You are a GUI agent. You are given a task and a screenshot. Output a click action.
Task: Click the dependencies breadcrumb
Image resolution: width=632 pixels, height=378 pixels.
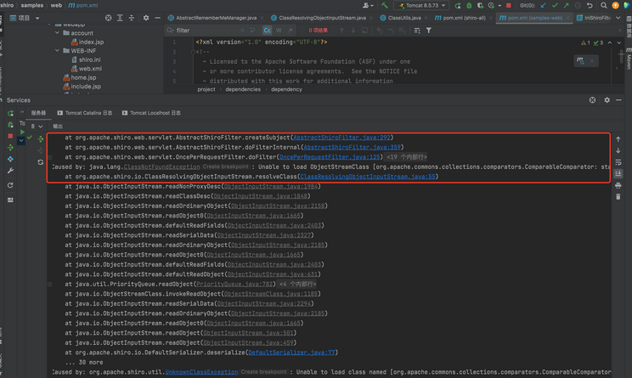tap(243, 89)
